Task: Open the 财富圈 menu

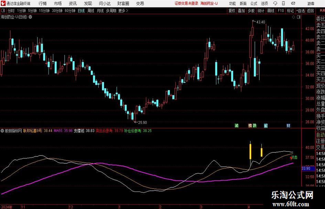Action: (123, 3)
